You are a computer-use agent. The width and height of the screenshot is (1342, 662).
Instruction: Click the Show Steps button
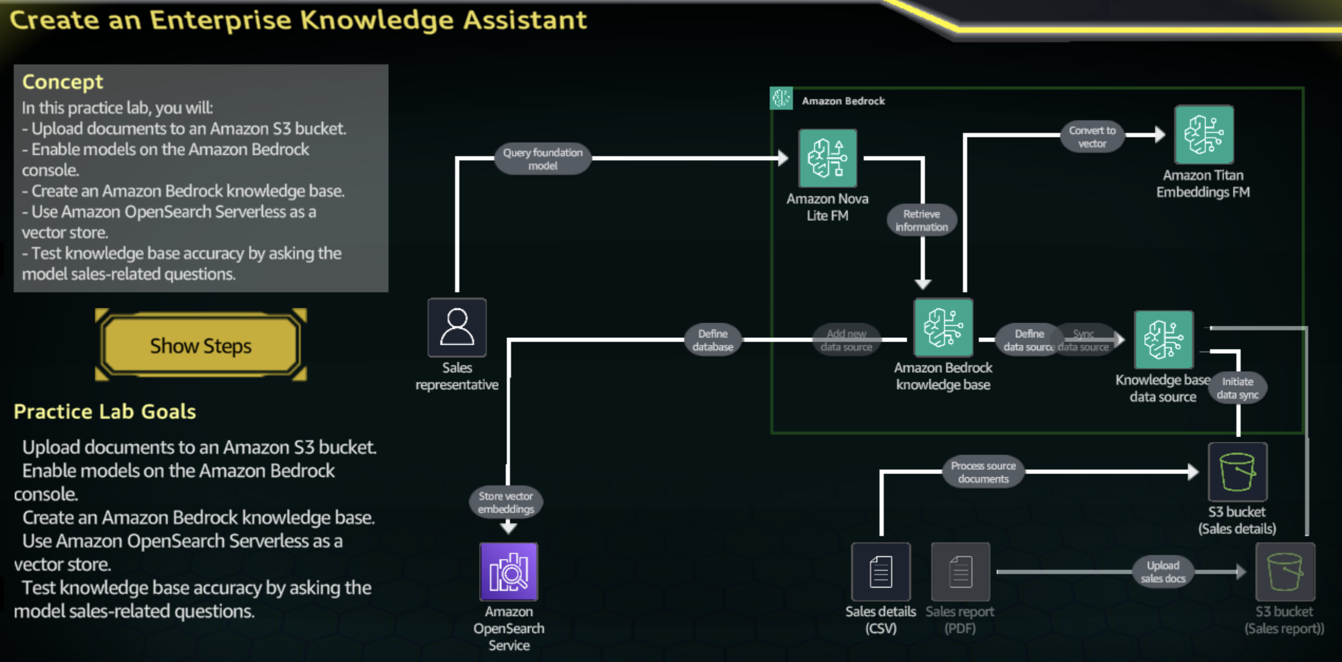pyautogui.click(x=201, y=345)
